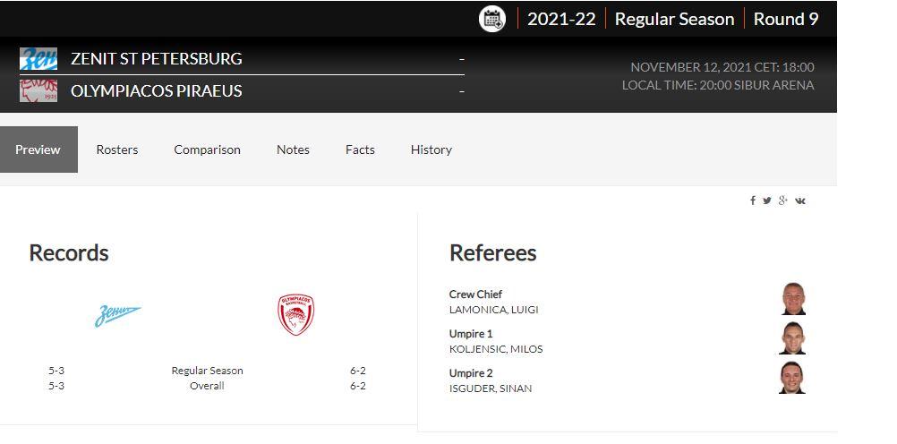897x444 pixels.
Task: Go to the Notes tab
Action: pos(293,149)
